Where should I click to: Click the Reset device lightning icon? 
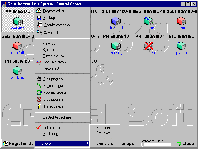39,106
